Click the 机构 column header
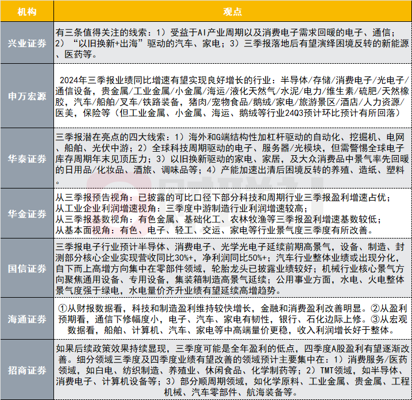The image size is (412, 400). [27, 11]
